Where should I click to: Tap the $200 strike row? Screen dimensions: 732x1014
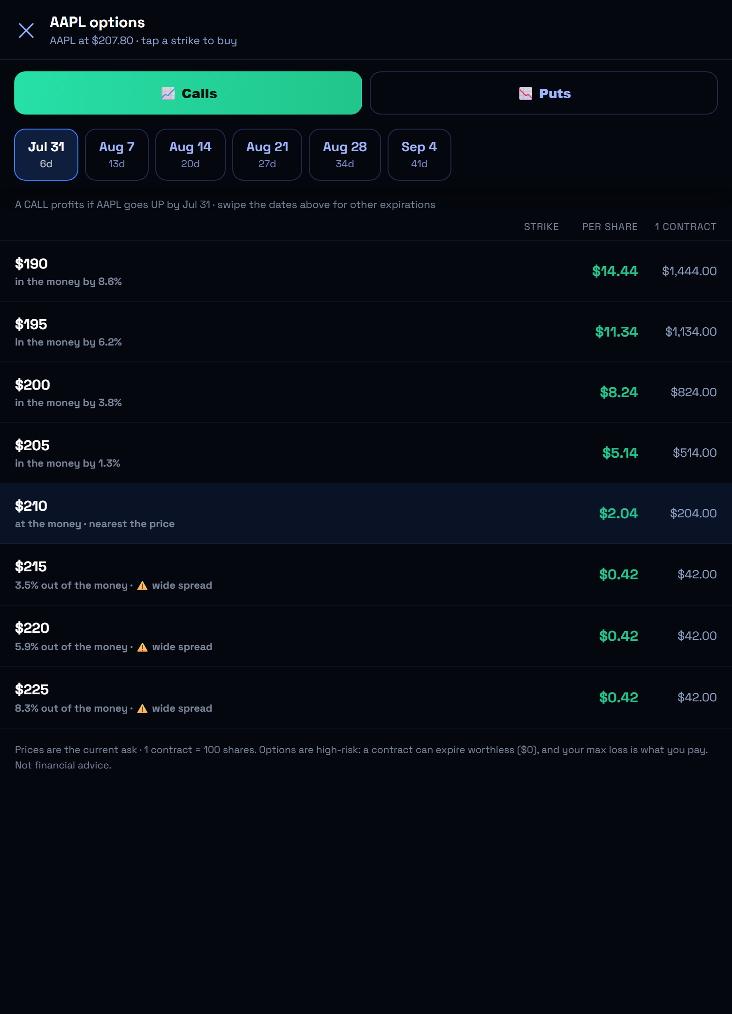click(366, 392)
